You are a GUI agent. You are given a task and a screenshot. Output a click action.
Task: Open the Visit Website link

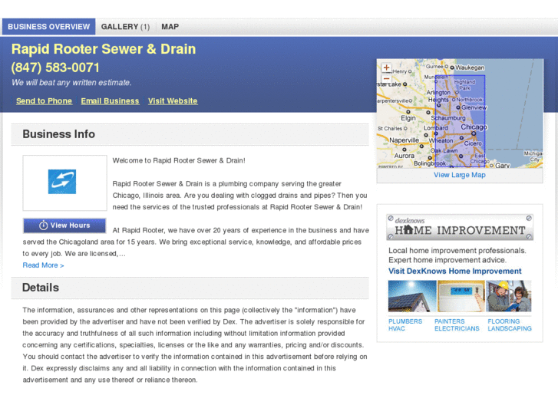(x=173, y=101)
